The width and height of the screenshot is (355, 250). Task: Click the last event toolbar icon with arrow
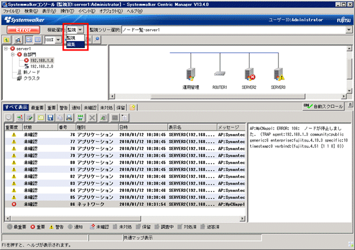[125, 118]
